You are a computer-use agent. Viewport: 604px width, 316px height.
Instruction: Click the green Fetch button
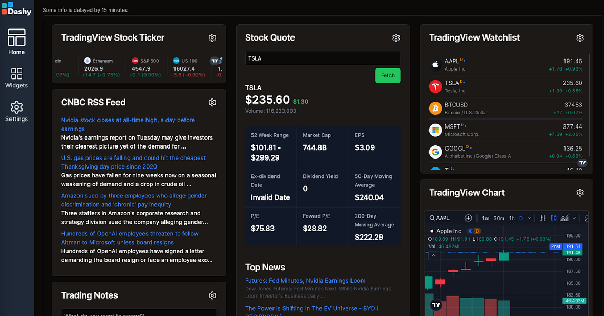[x=387, y=75]
